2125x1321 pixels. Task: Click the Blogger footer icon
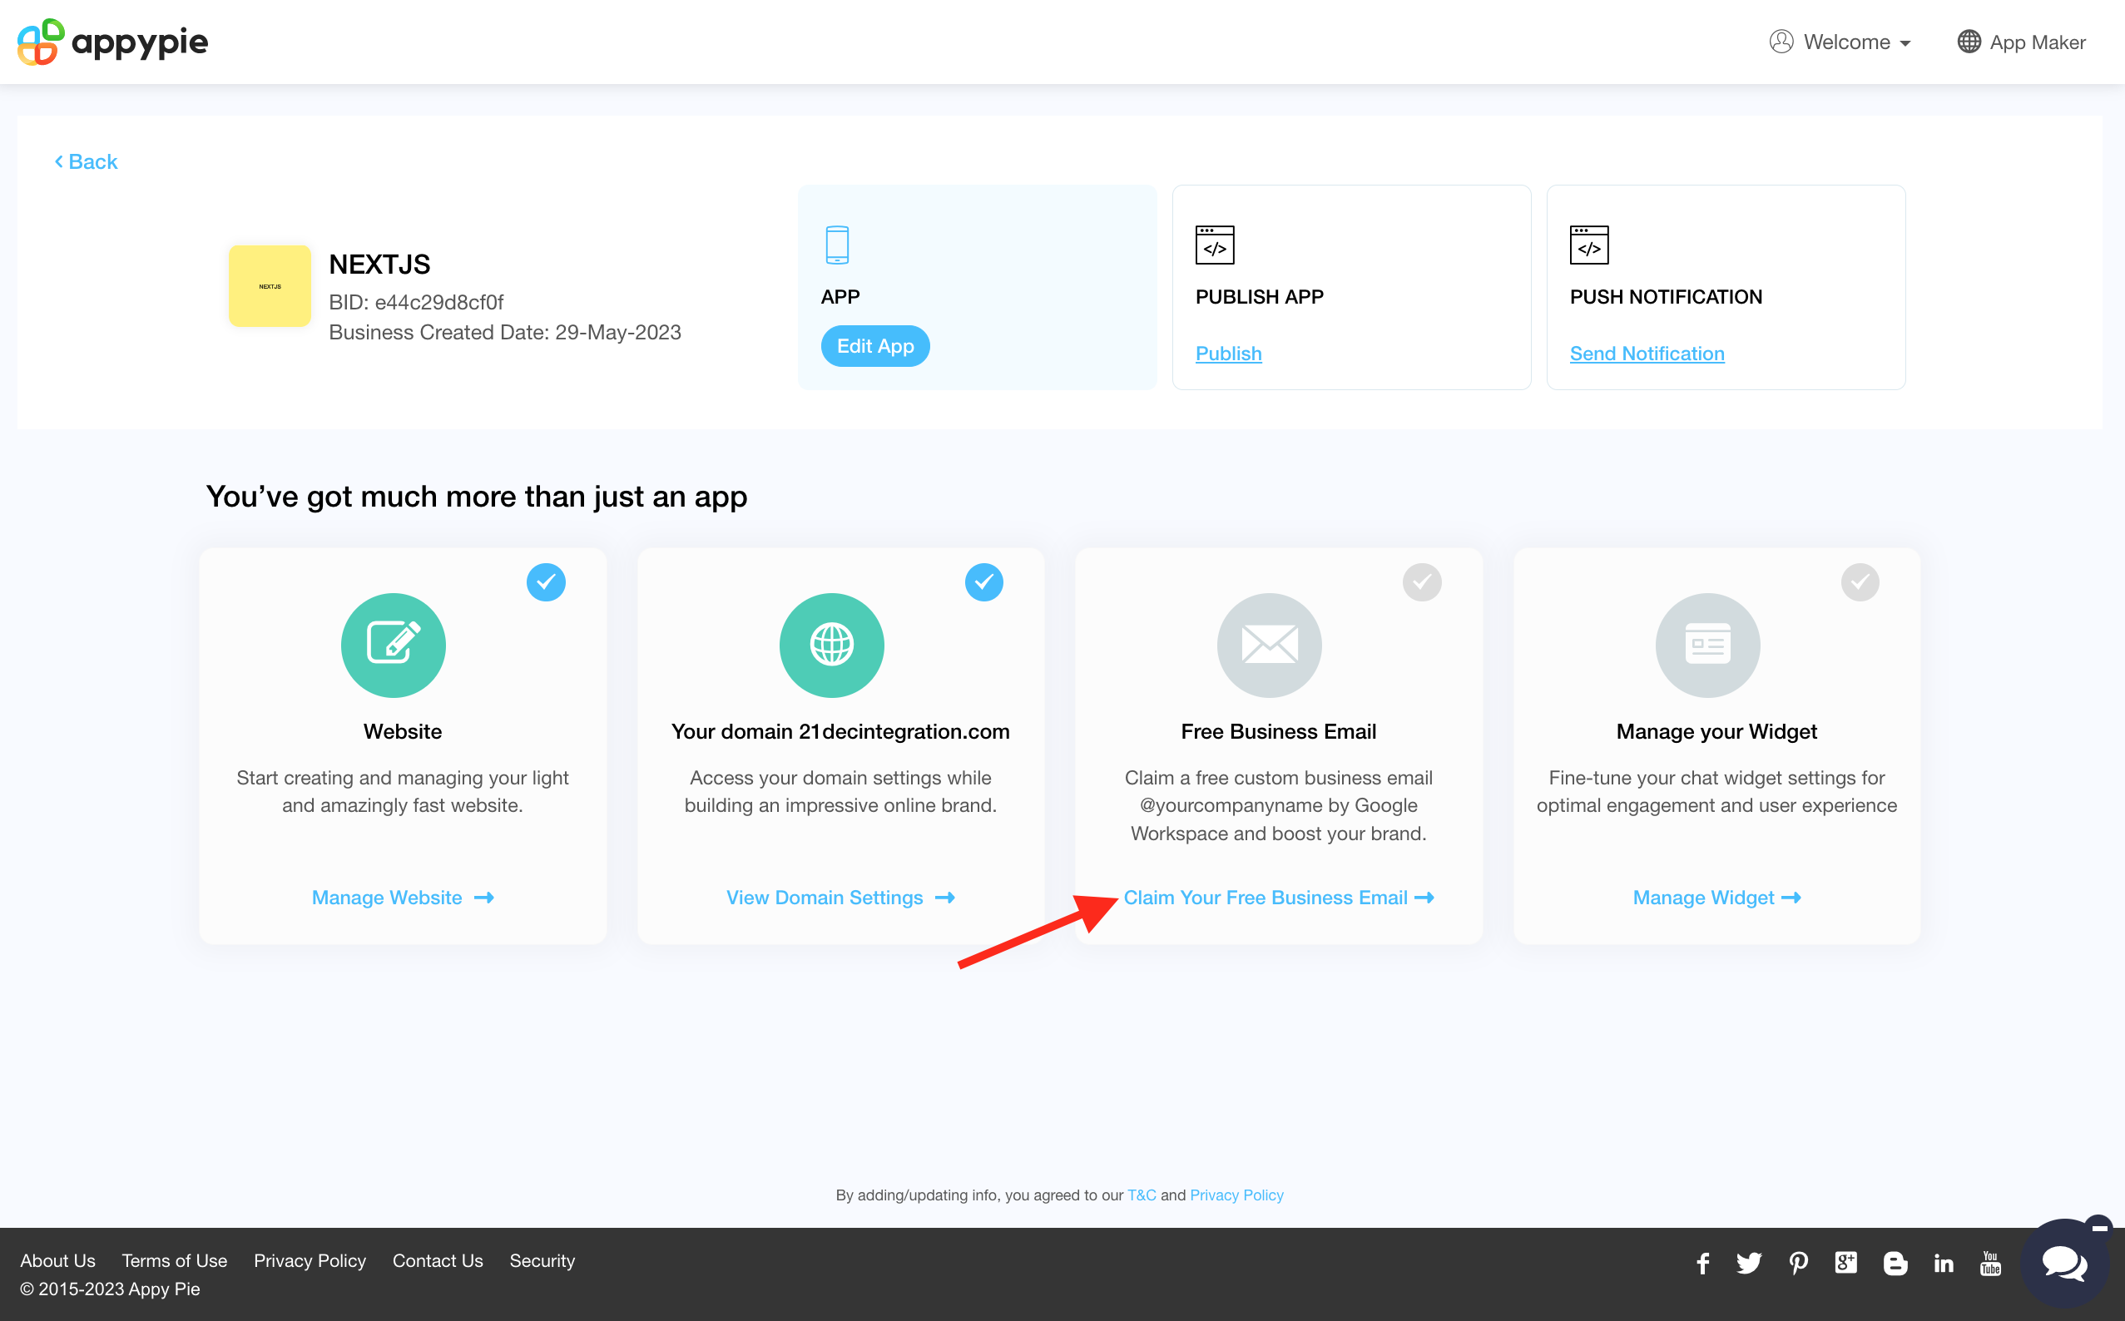[x=1895, y=1264]
